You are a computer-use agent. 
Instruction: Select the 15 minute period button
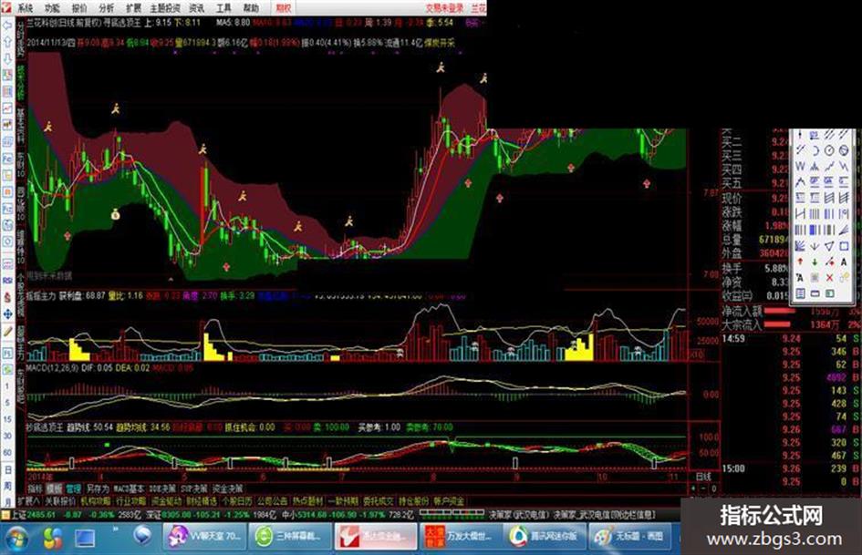point(7,418)
